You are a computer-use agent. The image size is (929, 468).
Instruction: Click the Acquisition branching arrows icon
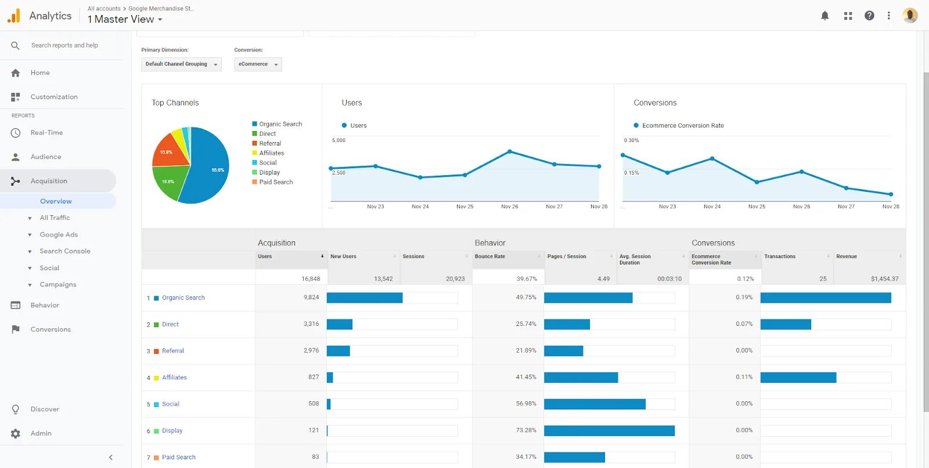(16, 182)
